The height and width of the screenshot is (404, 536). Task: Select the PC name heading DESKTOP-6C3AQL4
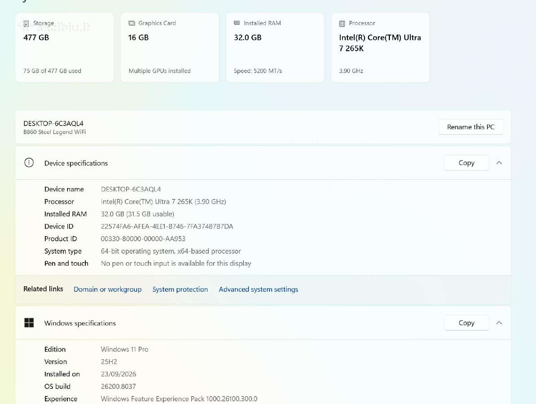point(53,123)
